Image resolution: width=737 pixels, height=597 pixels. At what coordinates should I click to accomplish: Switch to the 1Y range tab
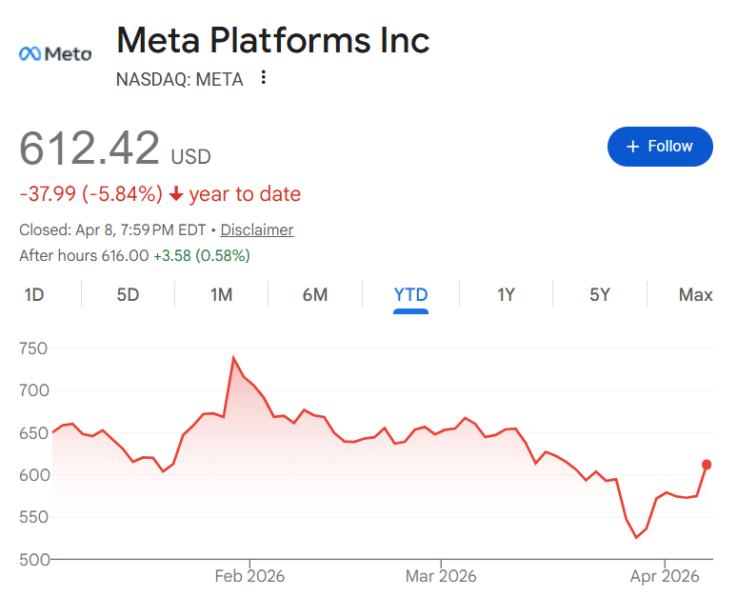tap(506, 294)
